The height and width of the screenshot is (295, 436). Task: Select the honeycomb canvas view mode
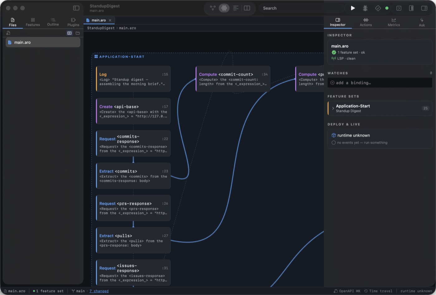(224, 8)
